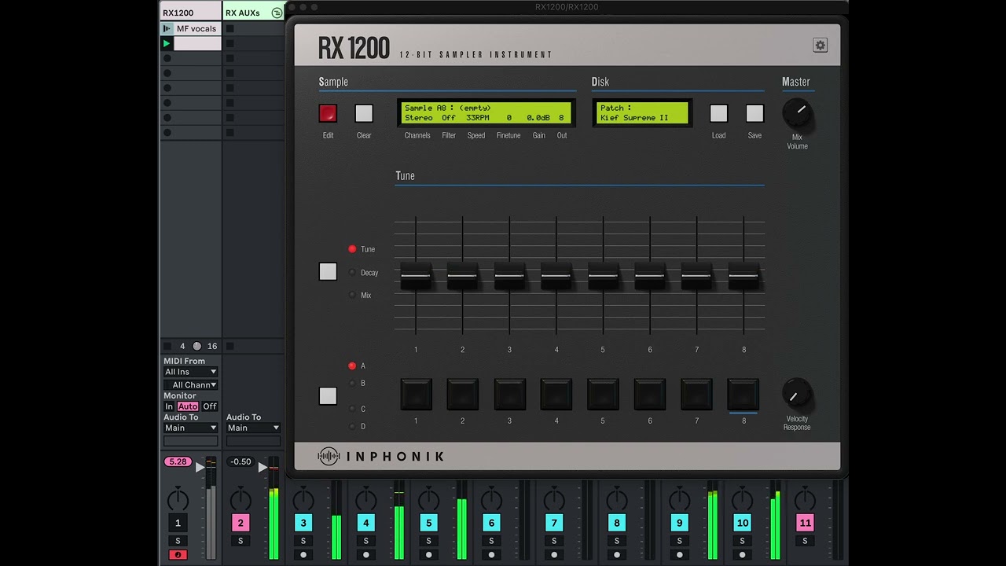This screenshot has width=1006, height=566.
Task: Open RX1200 track Audio To dropdown
Action: point(190,428)
